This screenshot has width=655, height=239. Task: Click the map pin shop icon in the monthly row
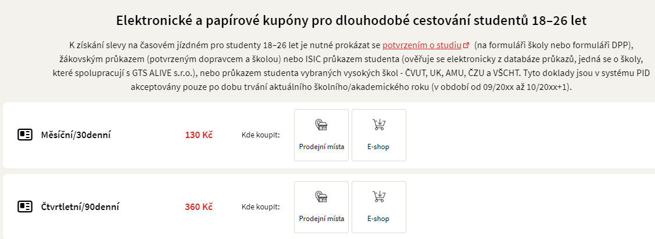point(321,125)
